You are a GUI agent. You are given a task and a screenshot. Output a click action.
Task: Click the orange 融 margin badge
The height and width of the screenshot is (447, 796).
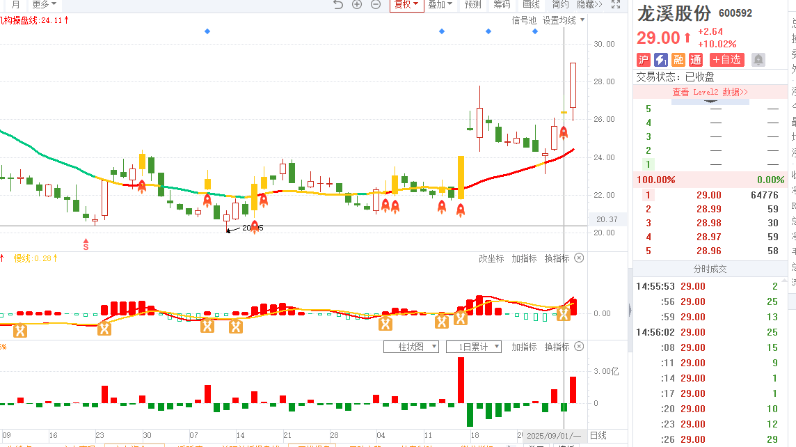pyautogui.click(x=678, y=60)
